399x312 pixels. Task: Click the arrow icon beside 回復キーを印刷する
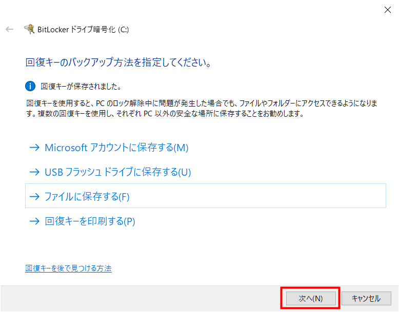(x=34, y=221)
